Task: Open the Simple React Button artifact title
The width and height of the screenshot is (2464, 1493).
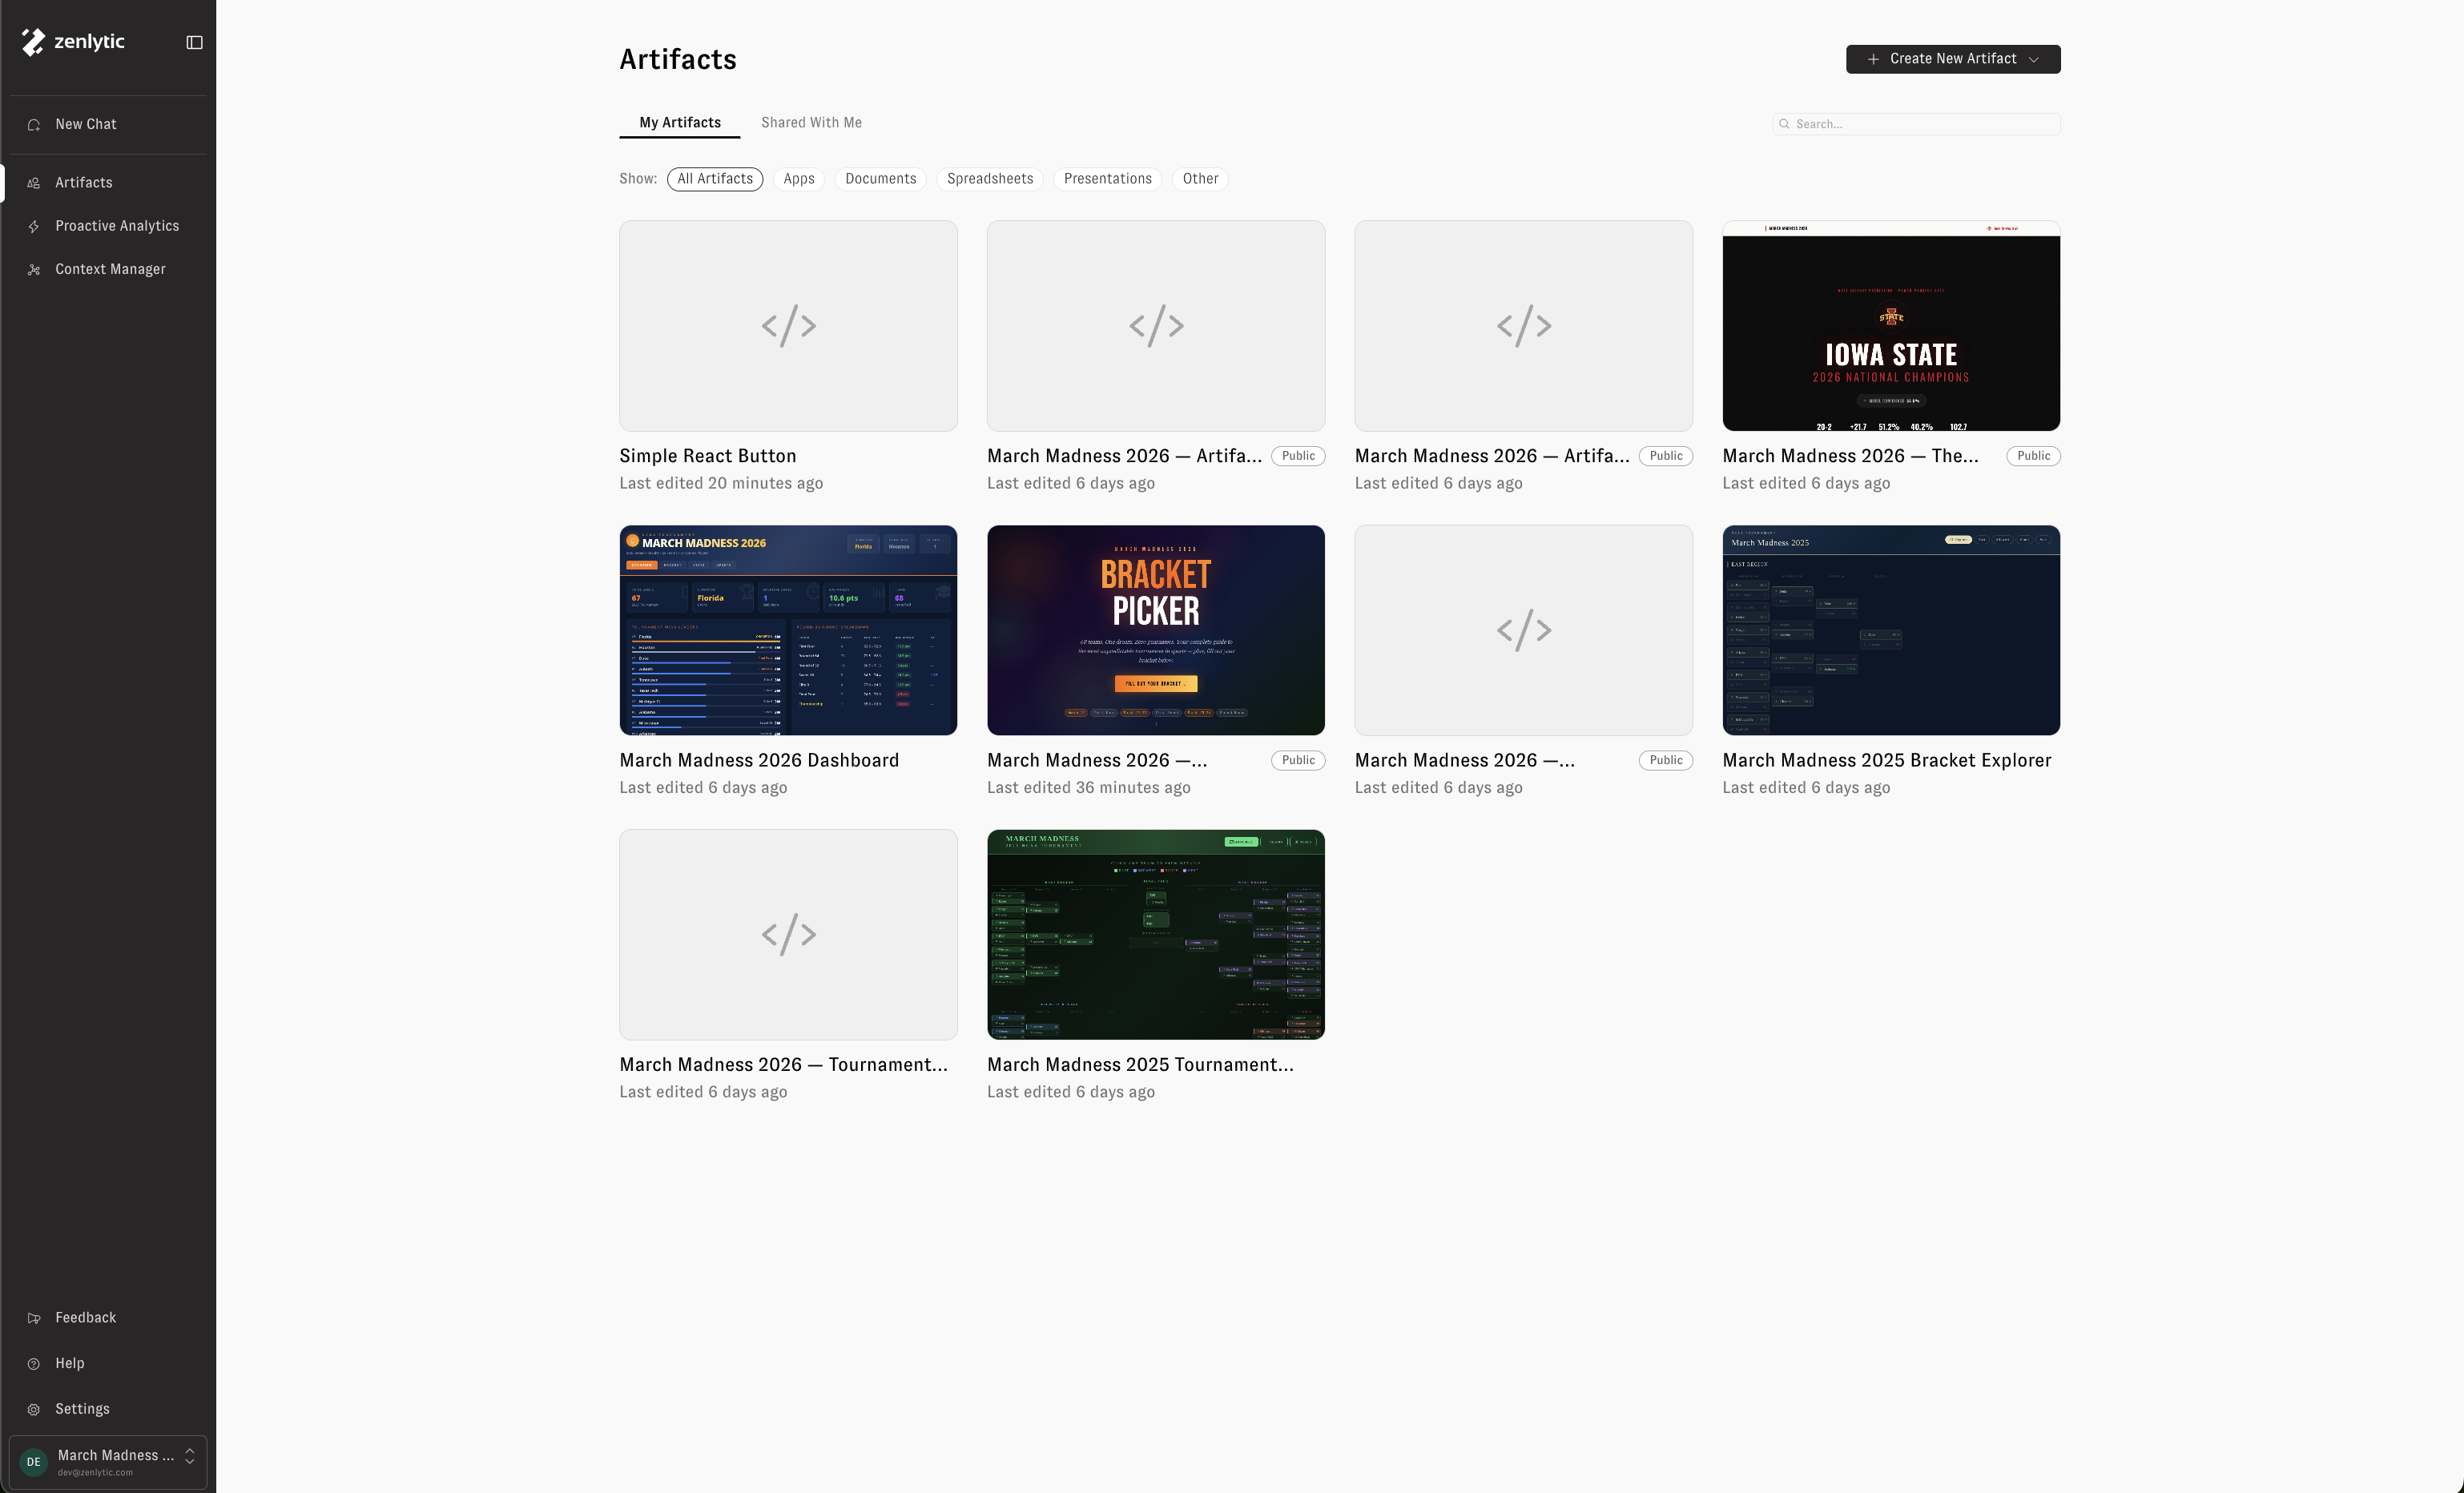Action: [x=707, y=456]
